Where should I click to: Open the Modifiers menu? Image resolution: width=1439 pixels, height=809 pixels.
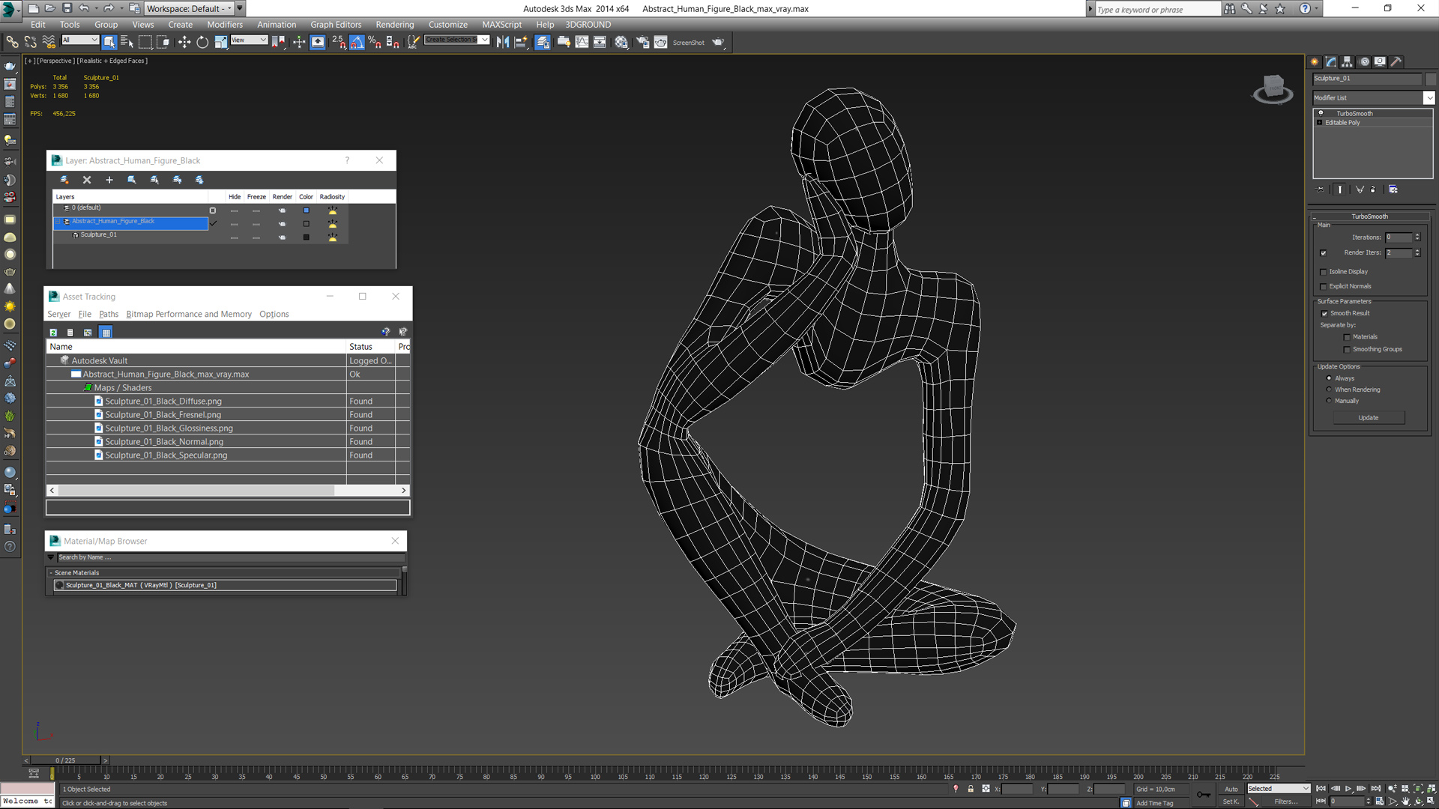(x=225, y=25)
